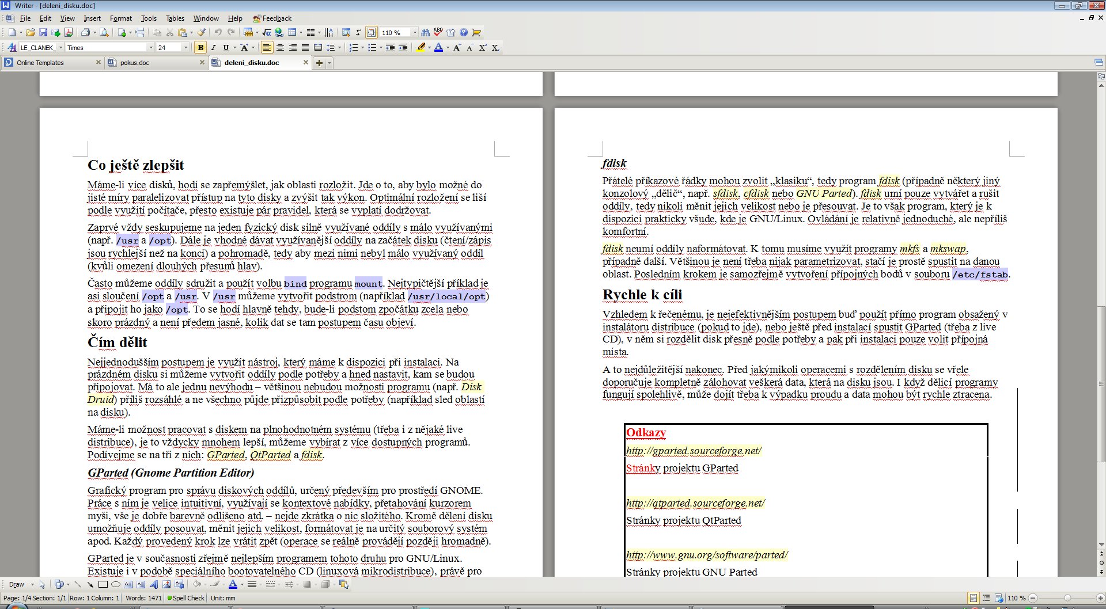The width and height of the screenshot is (1106, 609).
Task: Expand the numbering list dropdown arrow
Action: pos(362,48)
